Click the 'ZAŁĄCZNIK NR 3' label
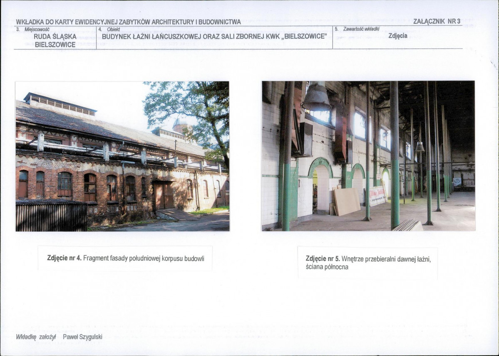 437,22
